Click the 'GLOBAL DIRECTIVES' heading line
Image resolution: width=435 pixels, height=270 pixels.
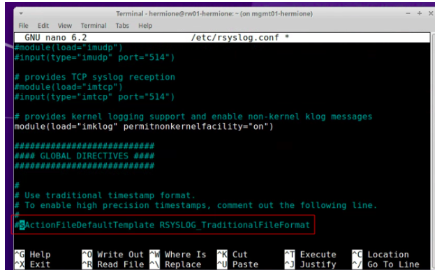[x=84, y=156]
